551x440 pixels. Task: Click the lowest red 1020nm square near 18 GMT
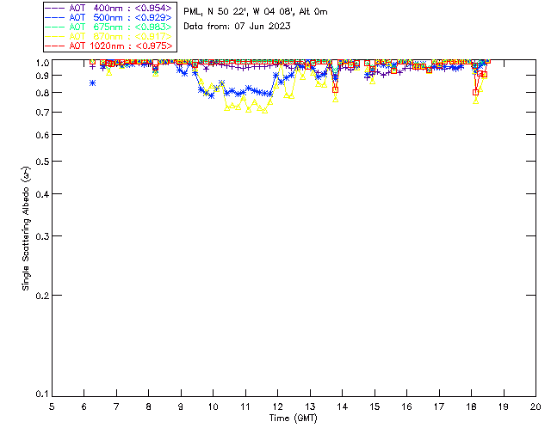476,92
